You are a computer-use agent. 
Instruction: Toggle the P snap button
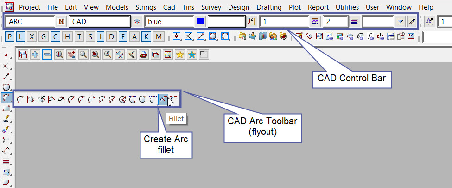tap(10, 37)
